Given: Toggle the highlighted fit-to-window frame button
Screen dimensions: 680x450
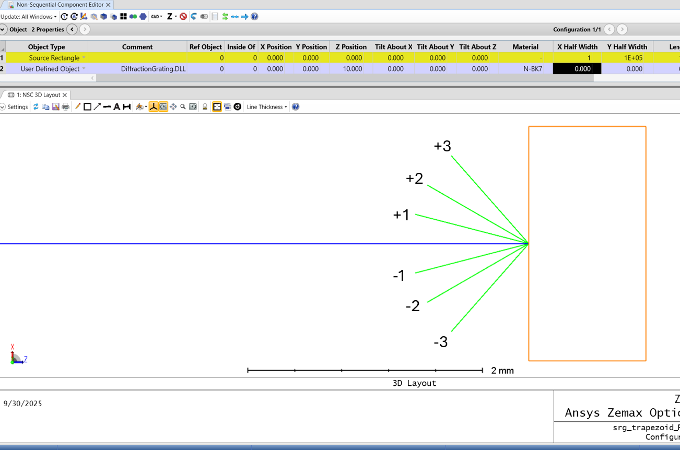Looking at the screenshot, I should [217, 107].
